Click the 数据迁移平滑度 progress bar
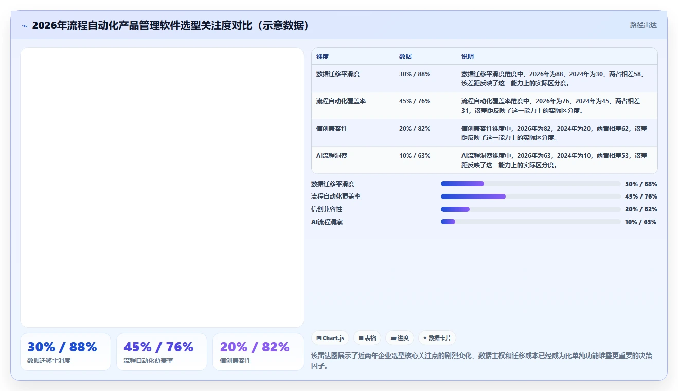This screenshot has height=391, width=678. (531, 184)
